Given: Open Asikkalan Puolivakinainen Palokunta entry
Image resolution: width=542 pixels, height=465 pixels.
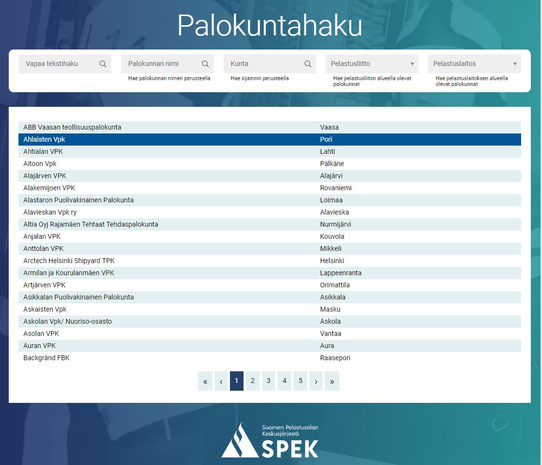Looking at the screenshot, I should tap(270, 297).
